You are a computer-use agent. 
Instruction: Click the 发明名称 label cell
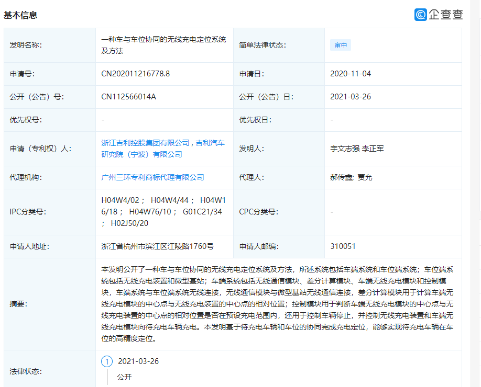tap(50, 45)
